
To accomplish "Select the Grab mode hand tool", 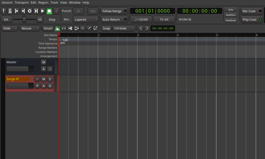I will point(57,28).
